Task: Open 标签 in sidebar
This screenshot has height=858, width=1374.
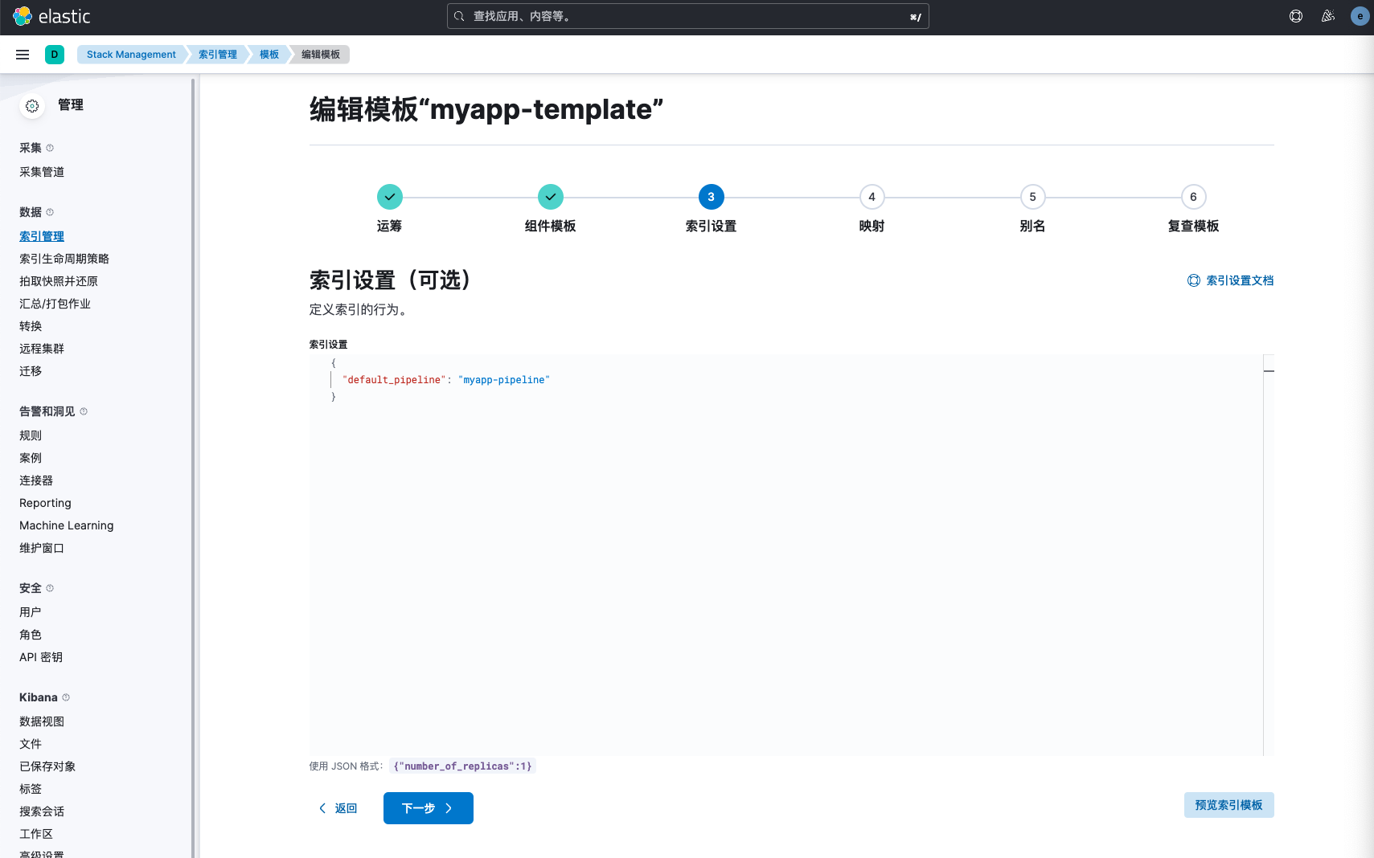Action: pos(31,789)
